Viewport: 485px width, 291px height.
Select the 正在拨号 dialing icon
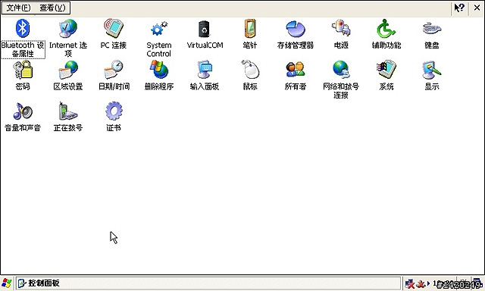tap(68, 111)
